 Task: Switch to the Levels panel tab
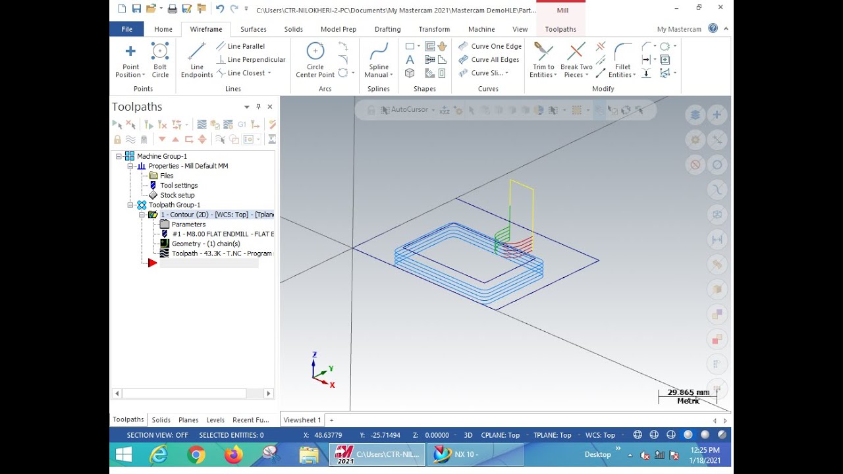coord(215,420)
